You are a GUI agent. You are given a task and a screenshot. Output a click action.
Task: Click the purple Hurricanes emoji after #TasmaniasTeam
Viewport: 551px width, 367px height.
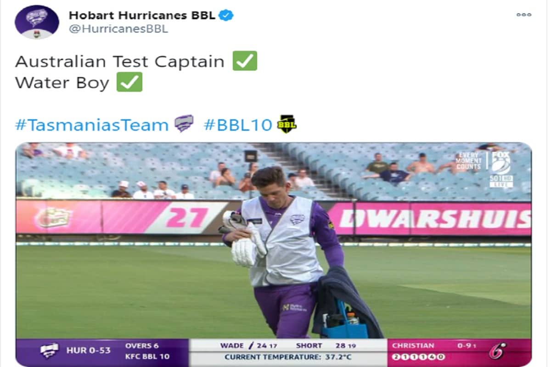coord(184,124)
